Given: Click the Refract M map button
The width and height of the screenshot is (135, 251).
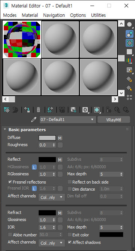Looking at the screenshot, I should [x=60, y=213].
